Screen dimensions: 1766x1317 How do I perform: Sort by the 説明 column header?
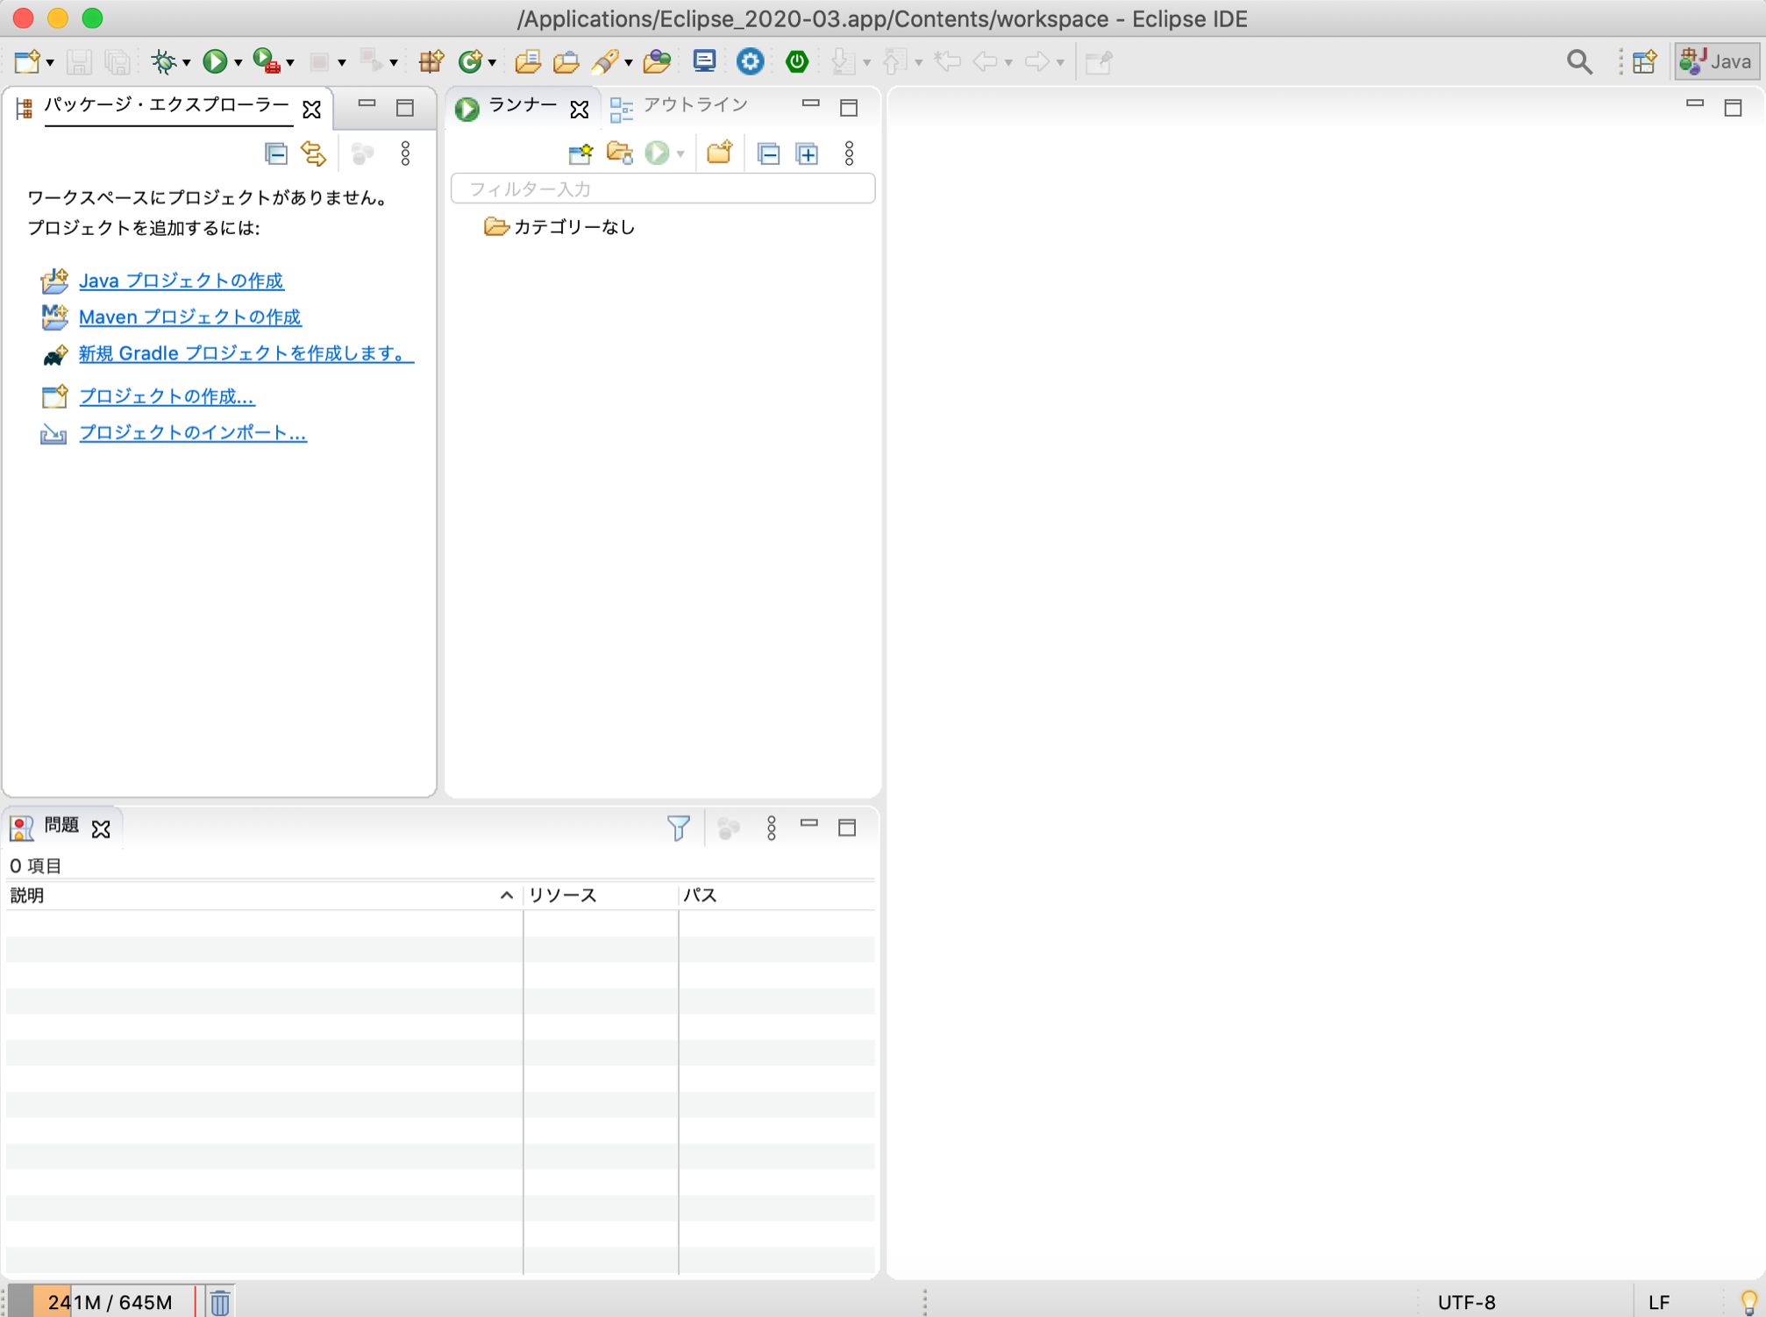point(263,895)
